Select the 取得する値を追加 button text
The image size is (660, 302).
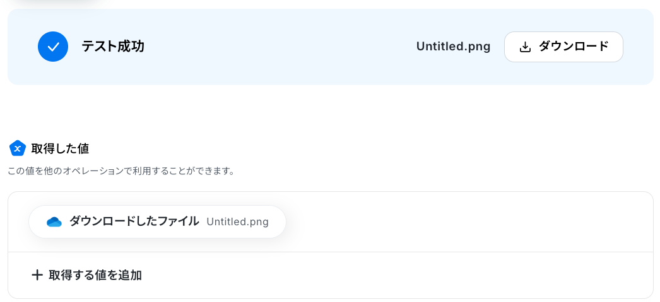pos(95,275)
